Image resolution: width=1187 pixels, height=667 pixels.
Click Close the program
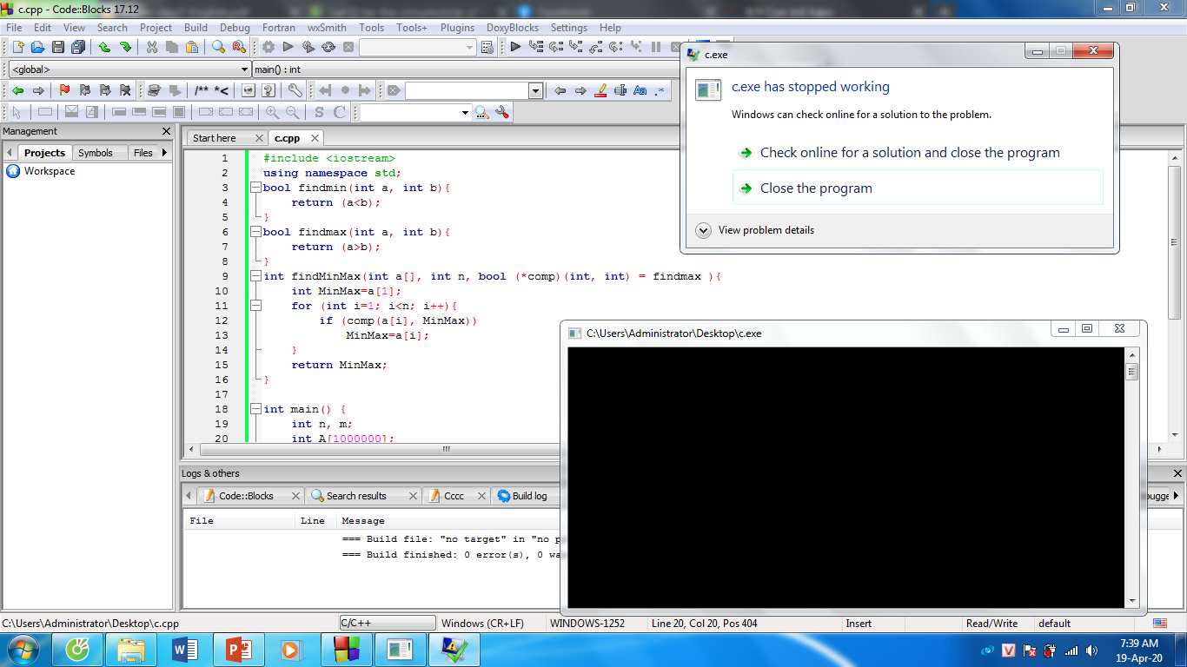click(x=815, y=188)
